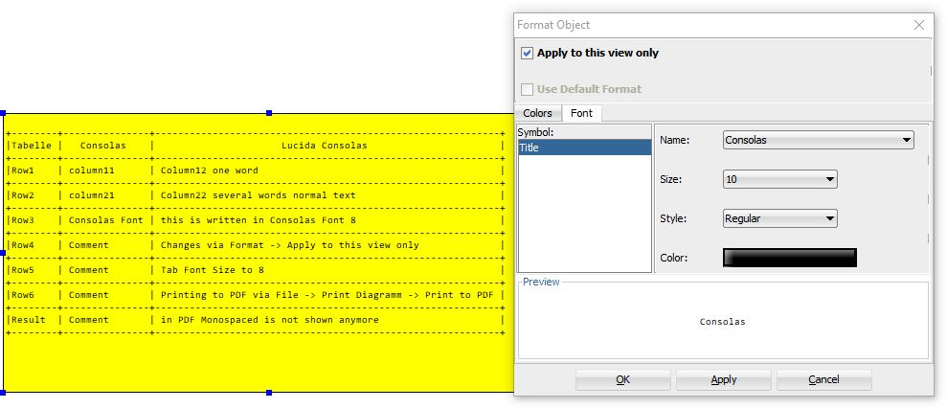Enable the Use Default Format checkbox
947x409 pixels.
click(x=527, y=89)
